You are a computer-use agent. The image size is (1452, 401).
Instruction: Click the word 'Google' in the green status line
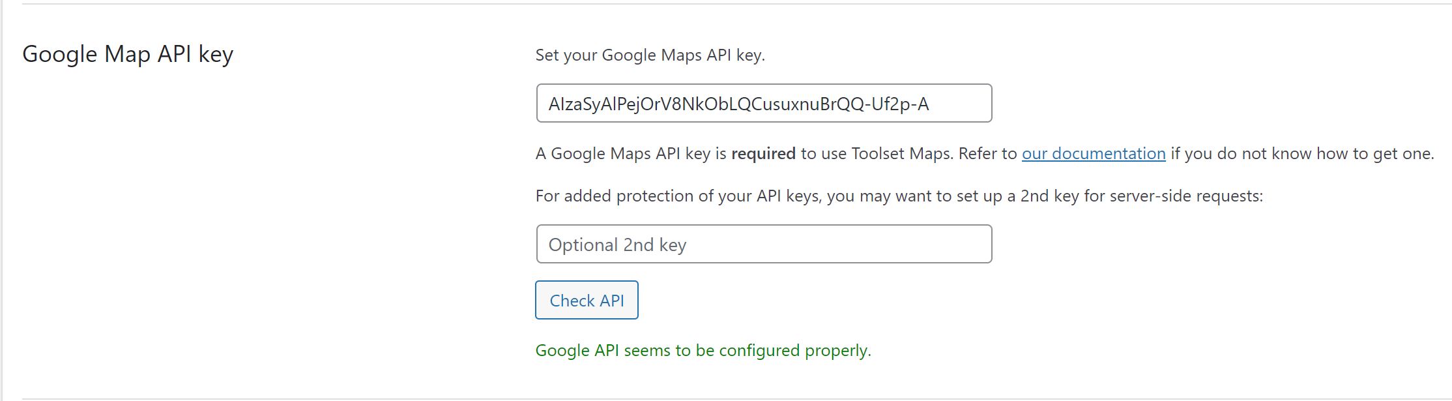coord(562,351)
